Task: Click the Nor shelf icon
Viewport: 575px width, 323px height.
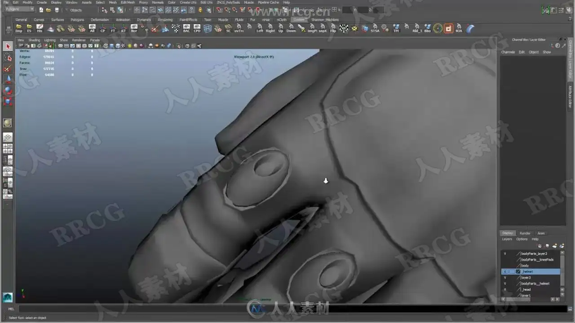Action: coord(134,28)
